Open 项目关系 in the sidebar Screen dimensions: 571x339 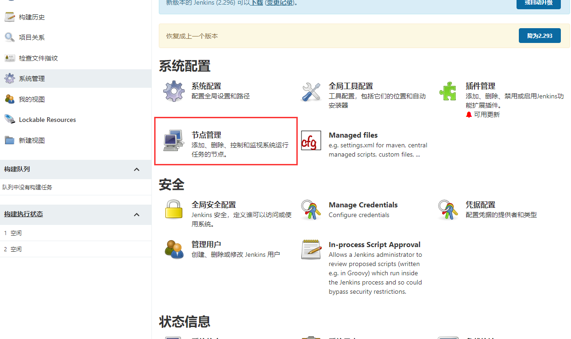point(32,37)
